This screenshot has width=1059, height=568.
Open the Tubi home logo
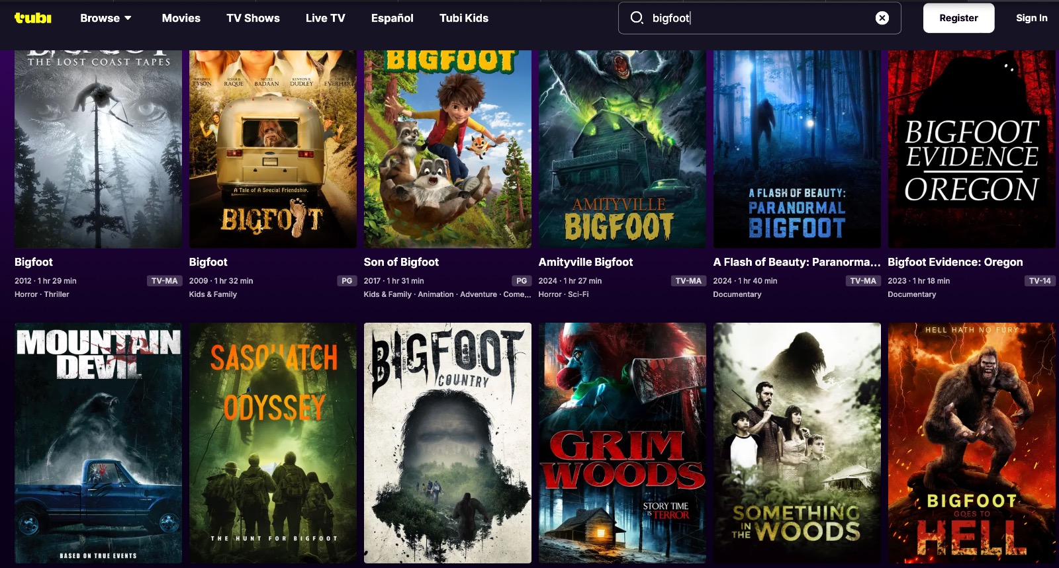click(x=33, y=18)
